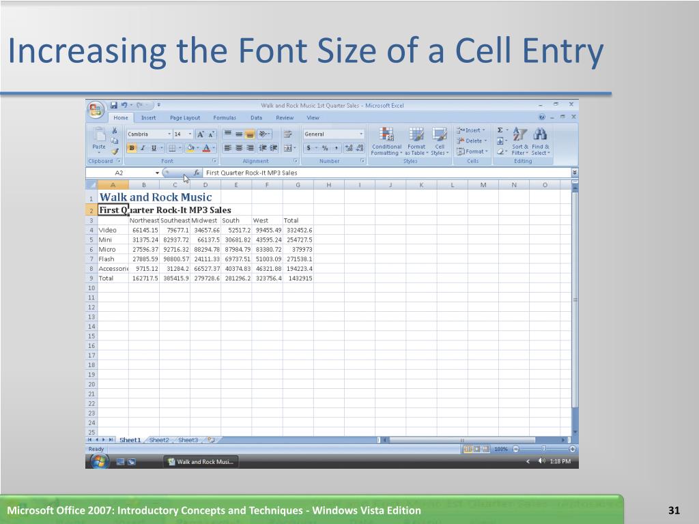Expand Format as Table gallery
699x524 pixels.
[416, 142]
